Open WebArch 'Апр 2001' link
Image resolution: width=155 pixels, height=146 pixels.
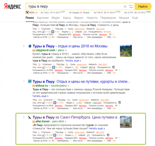pyautogui.click(x=105, y=100)
